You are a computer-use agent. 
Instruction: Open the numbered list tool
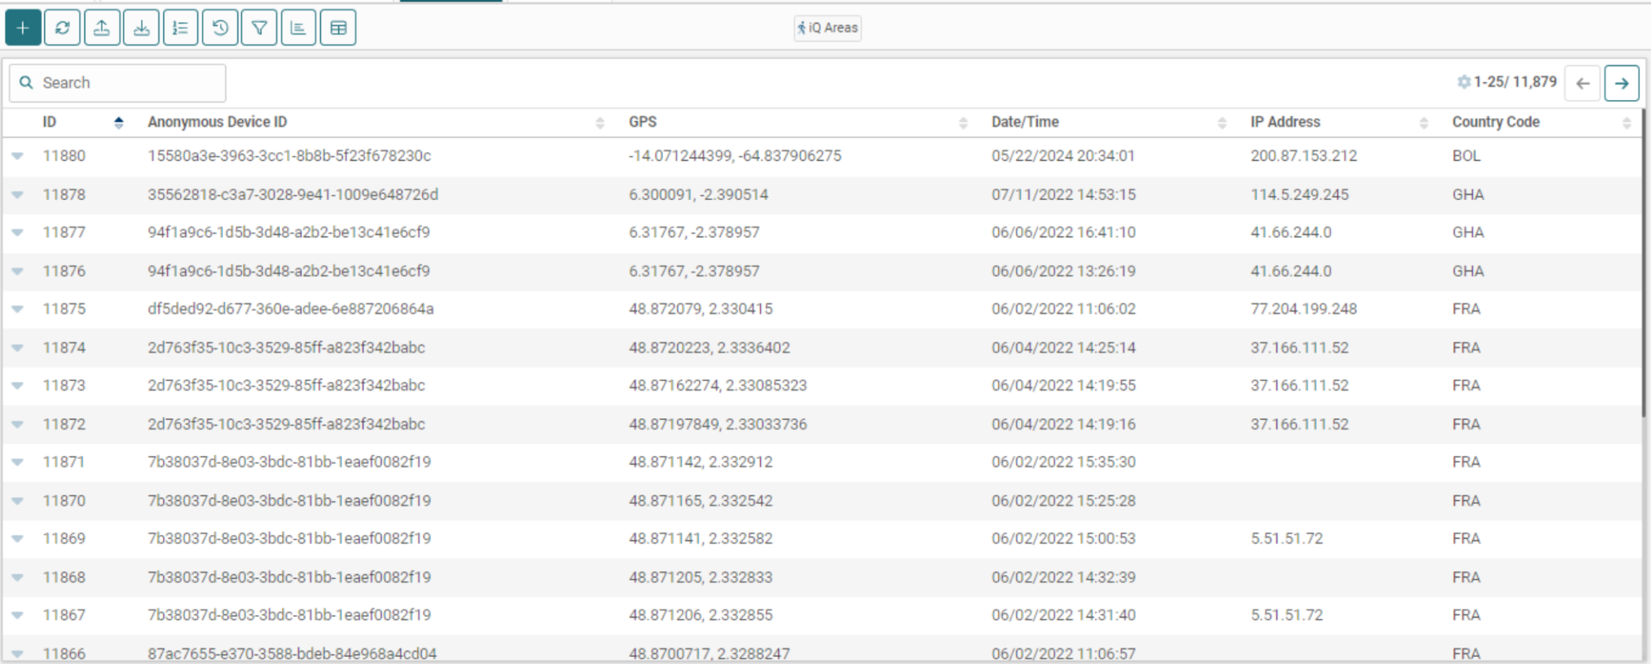pos(181,28)
